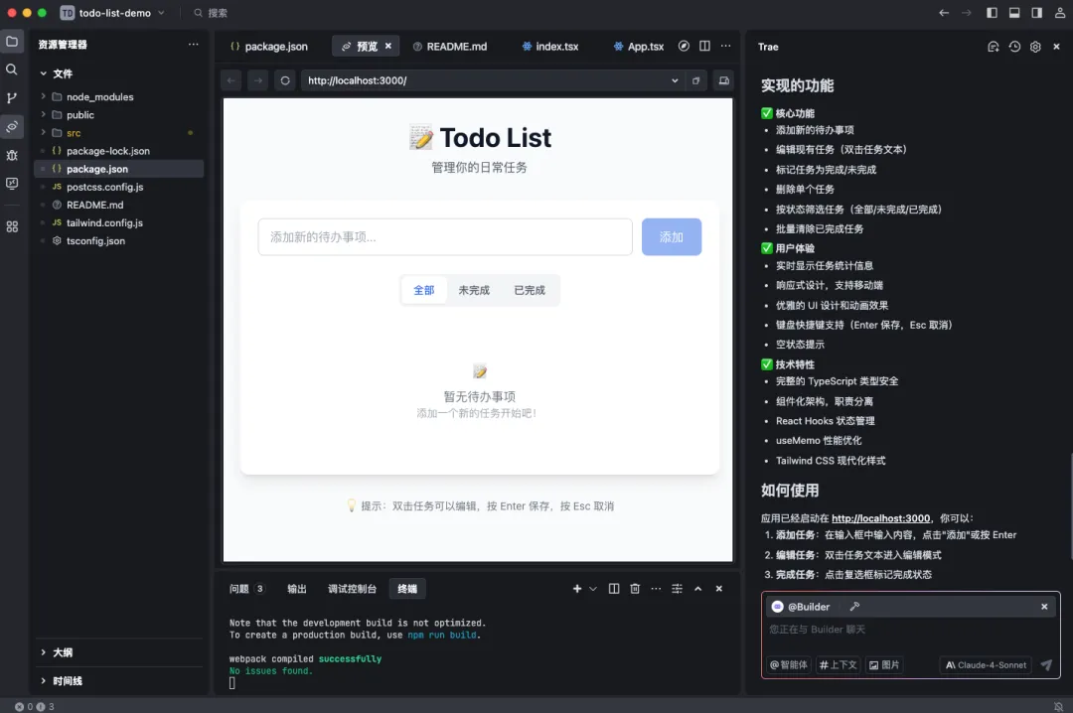The image size is (1073, 713).
Task: Toggle the left sidebar layout icon
Action: (x=992, y=12)
